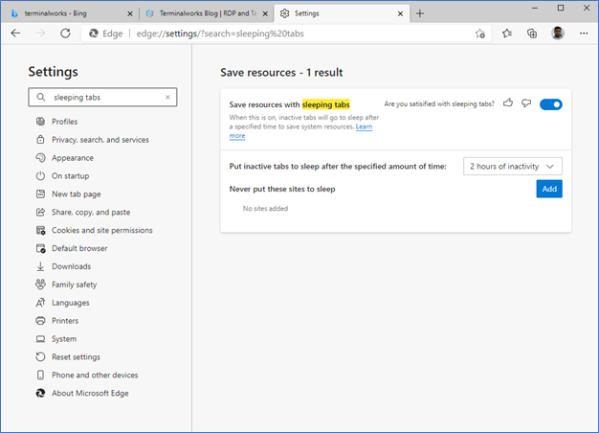
Task: Turn off the sleeping tabs toggle
Action: (551, 104)
